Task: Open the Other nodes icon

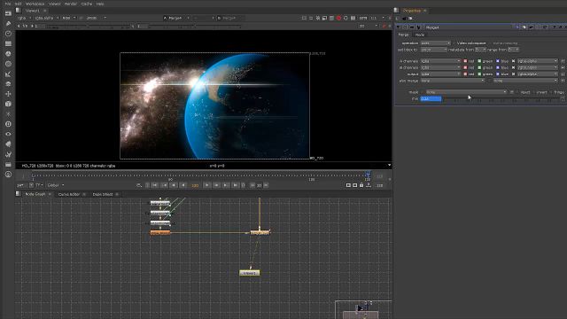Action: 8,165
